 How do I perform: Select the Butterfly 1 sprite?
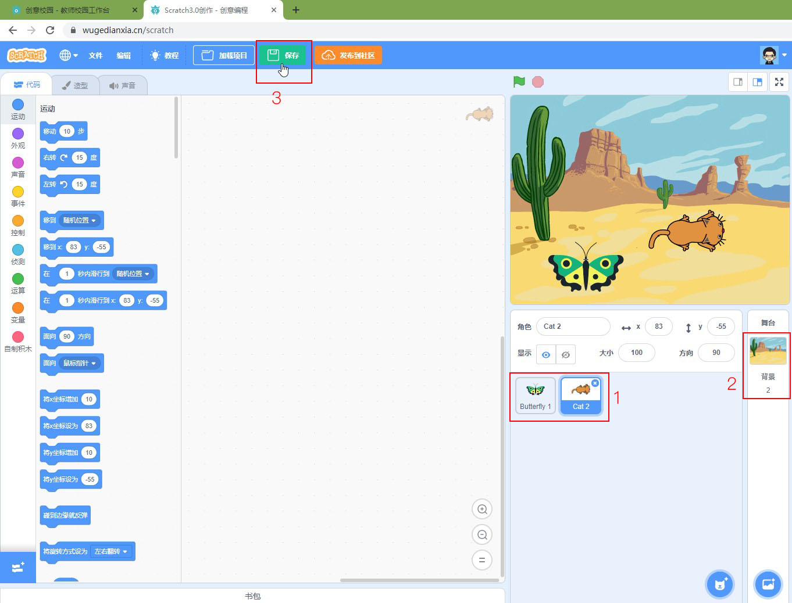tap(536, 396)
